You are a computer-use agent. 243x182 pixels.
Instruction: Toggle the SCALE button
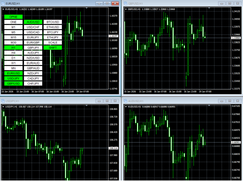click(x=53, y=42)
